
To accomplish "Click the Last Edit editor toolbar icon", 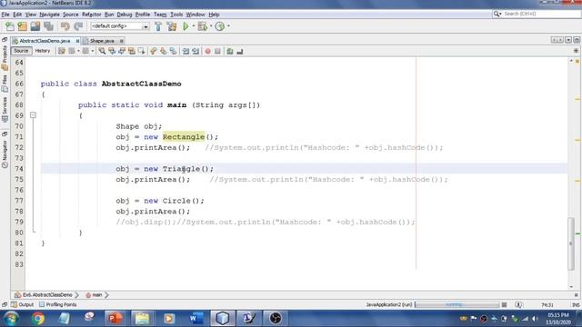I will 62,51.
